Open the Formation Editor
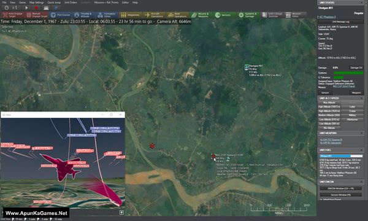 107,15
